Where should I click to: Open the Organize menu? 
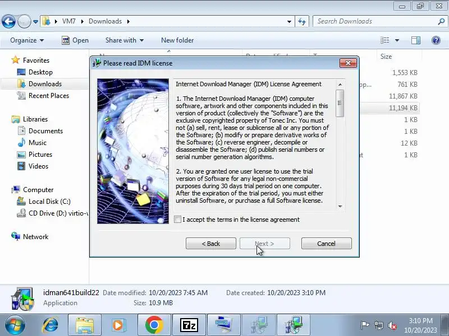27,40
